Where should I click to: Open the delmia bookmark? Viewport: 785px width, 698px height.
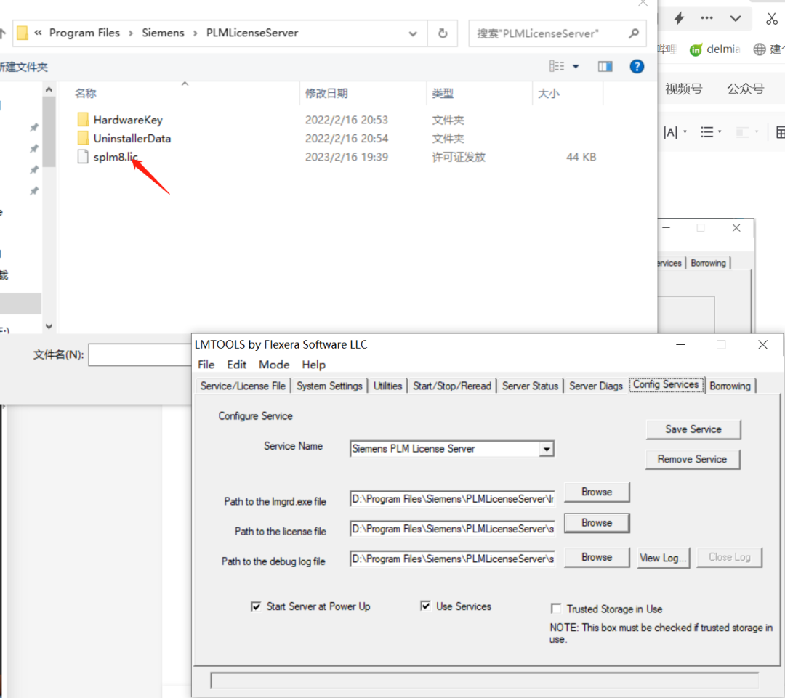point(715,49)
